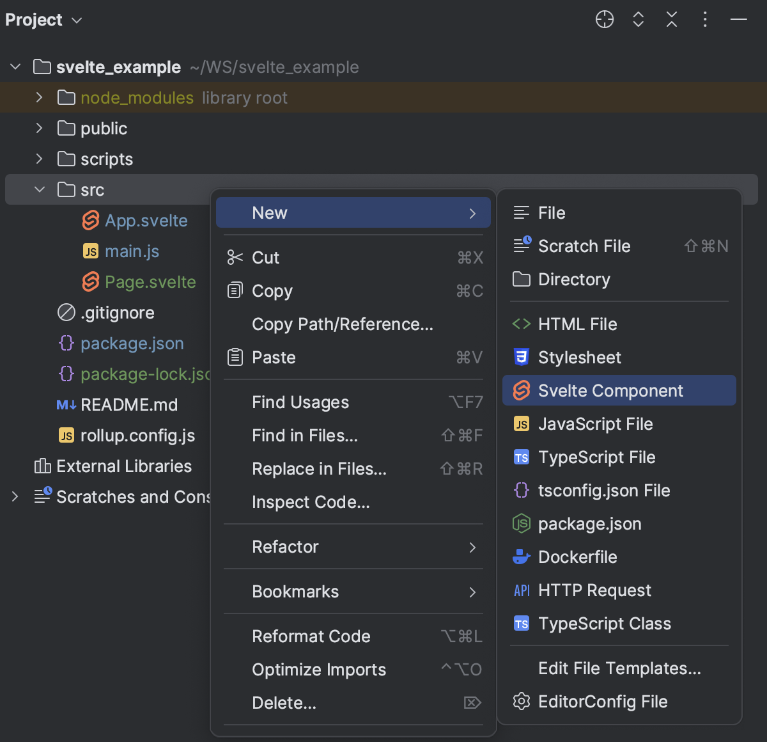Choose HTTP Request file type
Viewport: 767px width, 742px height.
(x=594, y=590)
